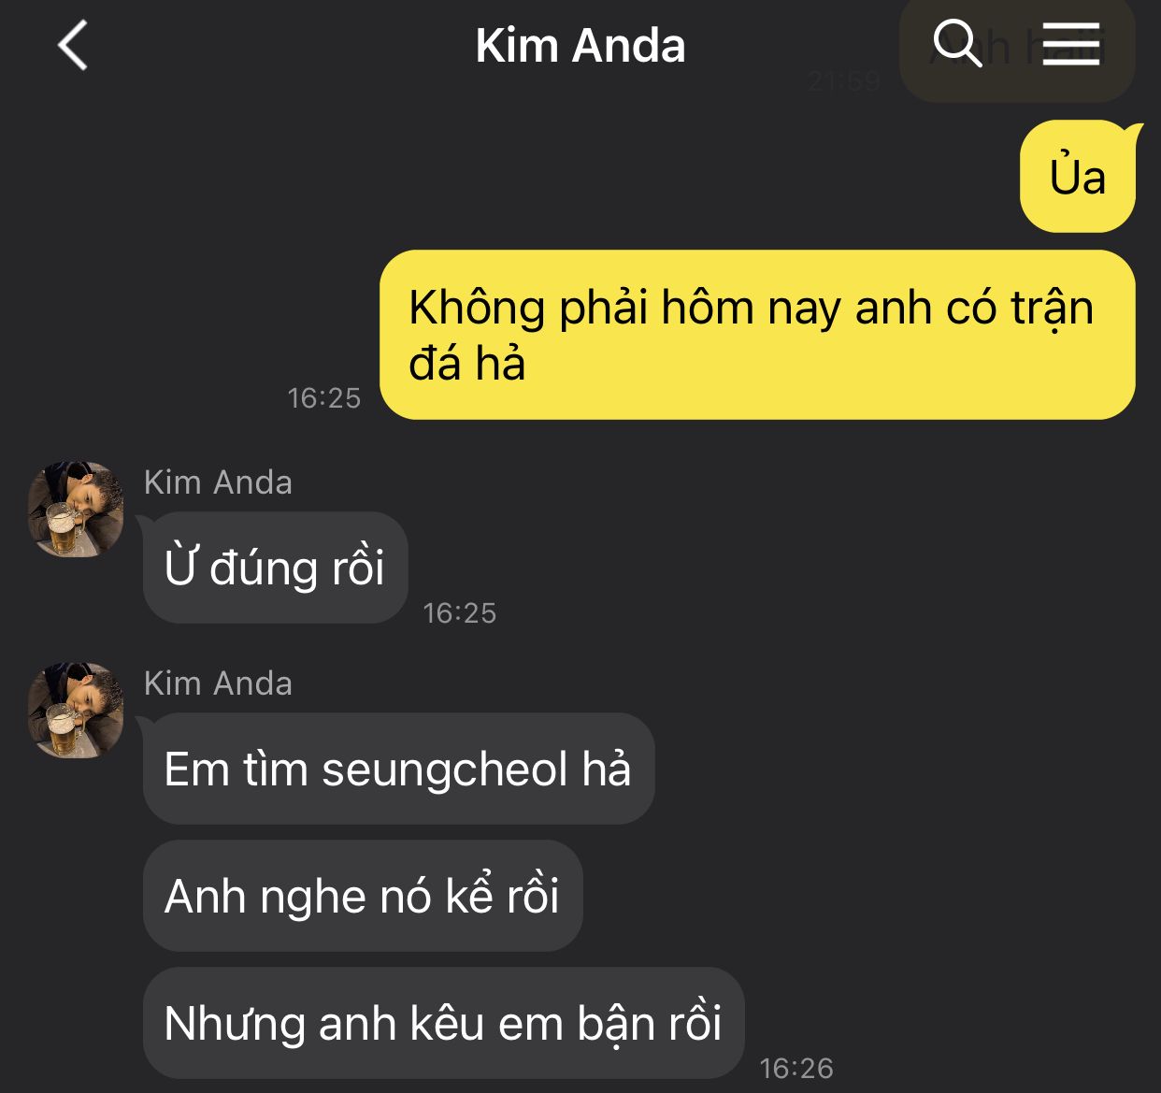
Task: Tap the 'Nhưng anh kêu em bận rồi' message
Action: [x=443, y=1022]
